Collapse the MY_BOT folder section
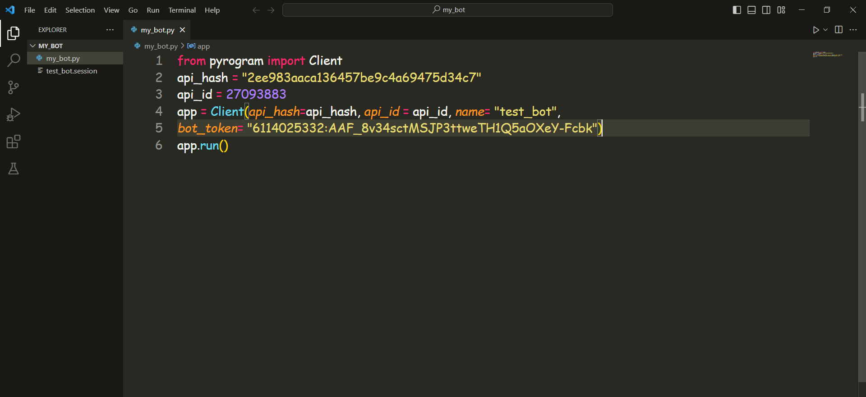The height and width of the screenshot is (397, 866). click(33, 46)
